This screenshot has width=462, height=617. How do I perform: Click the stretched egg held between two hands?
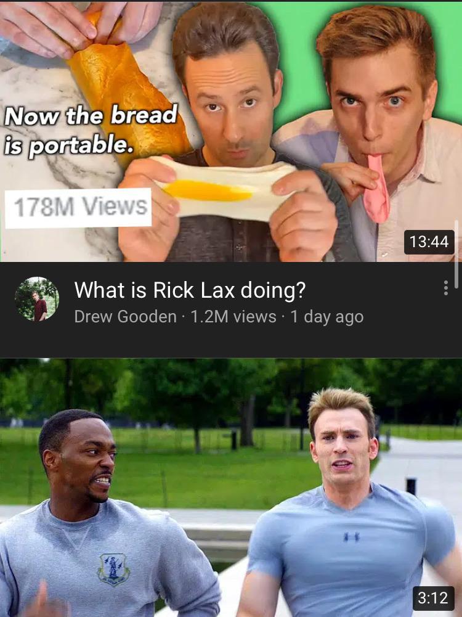point(224,188)
